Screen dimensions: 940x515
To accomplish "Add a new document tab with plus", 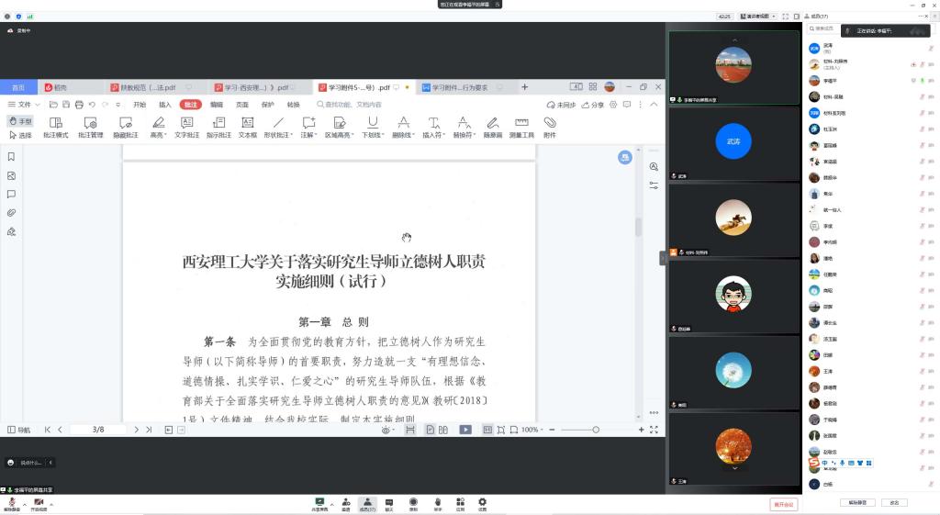I will click(524, 87).
